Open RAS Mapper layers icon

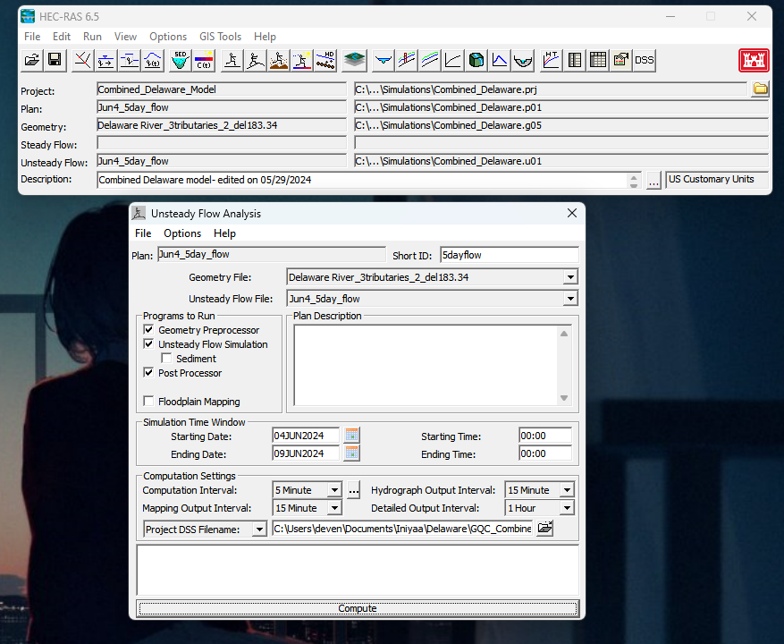(x=355, y=61)
